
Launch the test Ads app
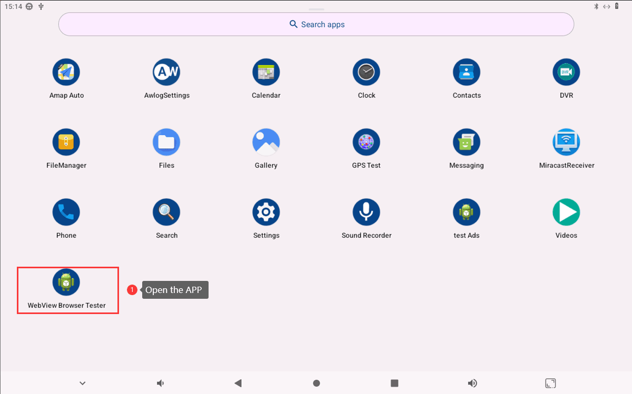(x=466, y=211)
